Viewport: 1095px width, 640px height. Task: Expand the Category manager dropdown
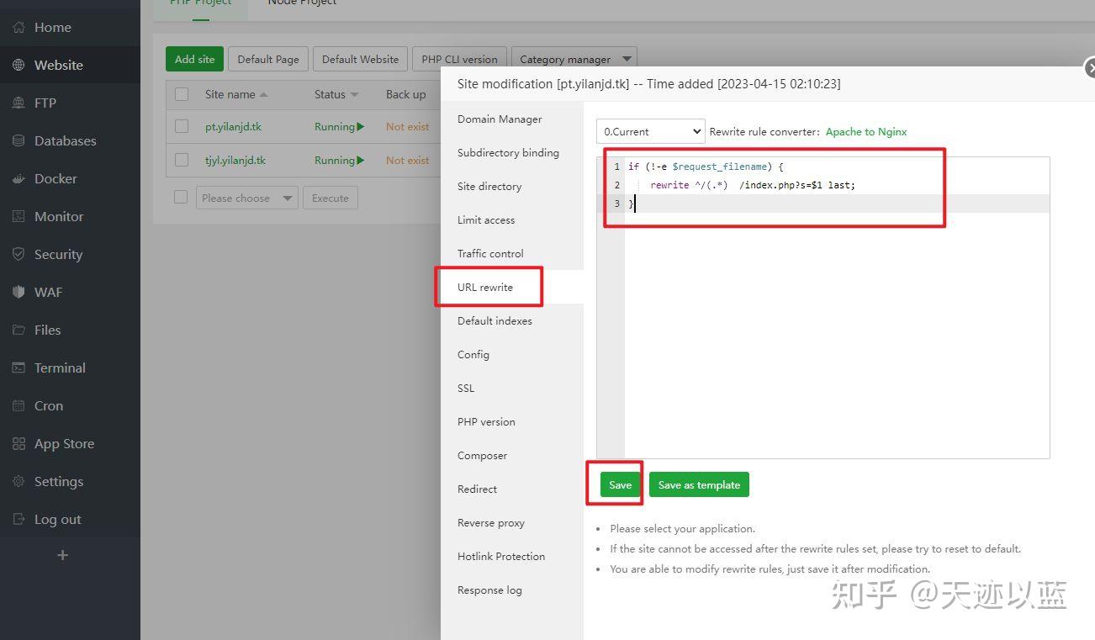coord(574,59)
